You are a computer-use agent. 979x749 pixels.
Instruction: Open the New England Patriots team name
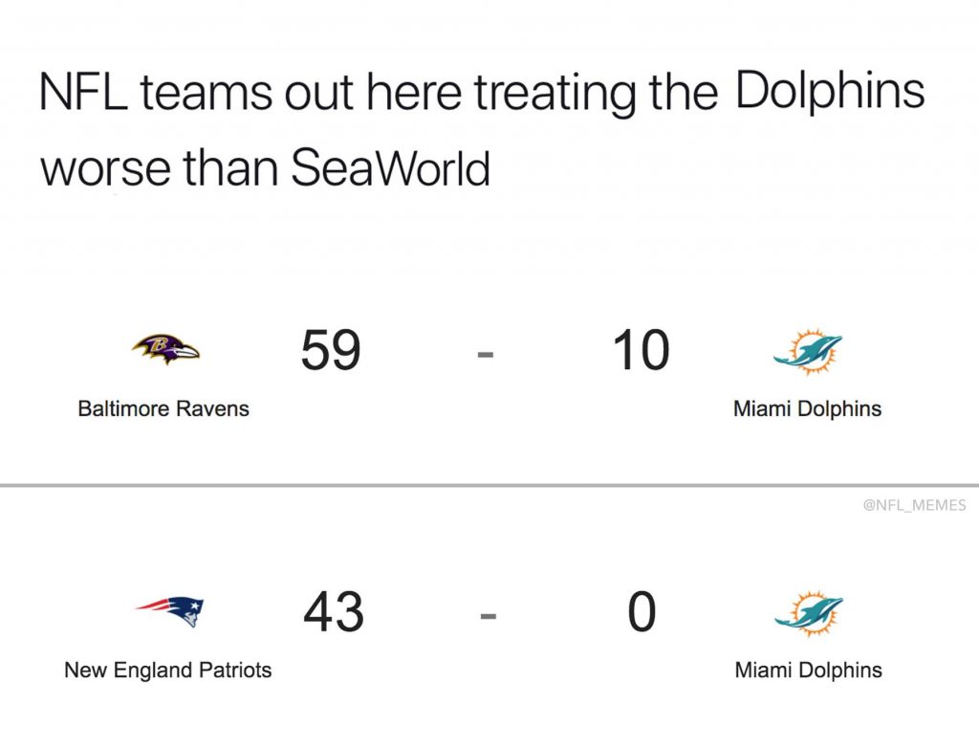point(168,670)
